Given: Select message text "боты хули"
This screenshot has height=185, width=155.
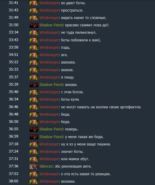Looking at the screenshot, I should tap(70, 99).
